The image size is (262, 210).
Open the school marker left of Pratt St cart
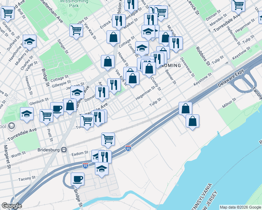coord(27,114)
